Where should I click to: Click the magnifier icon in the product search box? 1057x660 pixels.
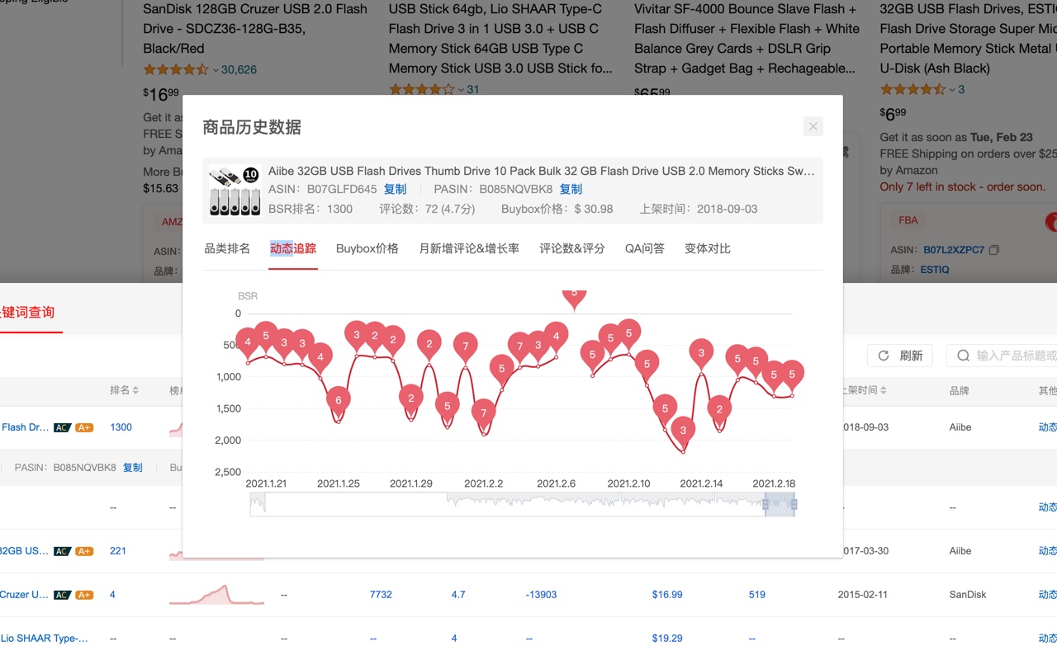pyautogui.click(x=962, y=356)
